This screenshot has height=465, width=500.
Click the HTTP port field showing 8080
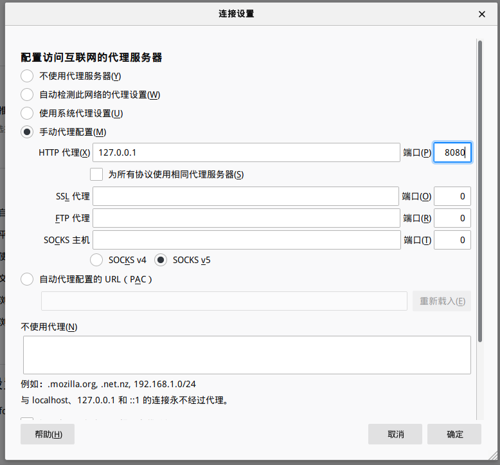point(452,152)
